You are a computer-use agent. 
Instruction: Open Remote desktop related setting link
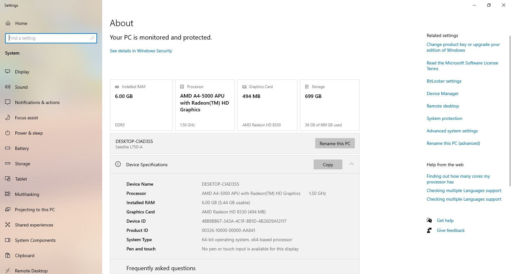[x=443, y=106]
